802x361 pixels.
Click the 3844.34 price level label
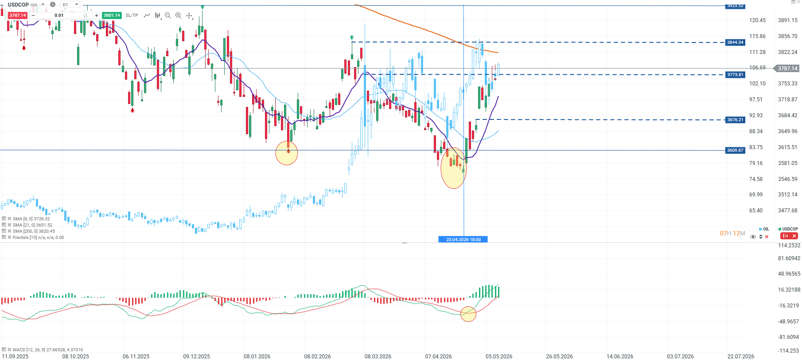click(736, 42)
